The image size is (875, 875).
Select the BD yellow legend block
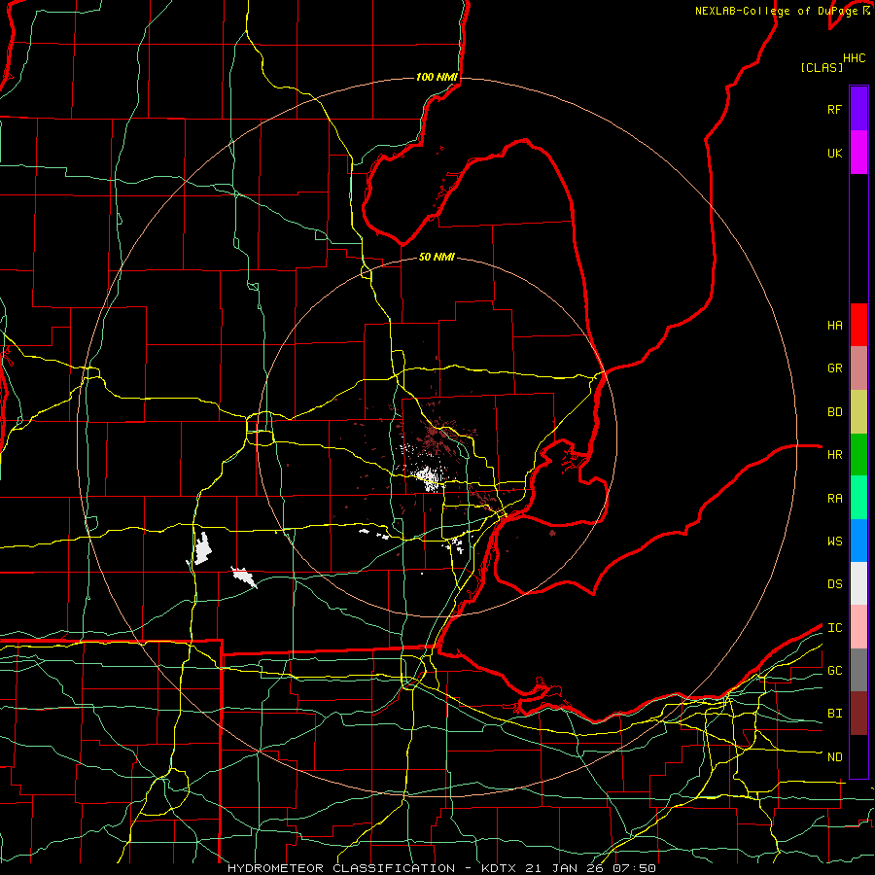(x=858, y=412)
